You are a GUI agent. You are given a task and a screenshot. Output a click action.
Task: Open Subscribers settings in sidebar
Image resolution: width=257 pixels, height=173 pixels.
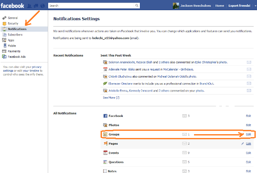coord(15,35)
